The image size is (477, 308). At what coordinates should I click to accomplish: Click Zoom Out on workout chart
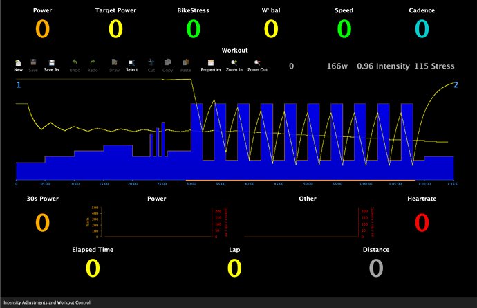tap(257, 63)
